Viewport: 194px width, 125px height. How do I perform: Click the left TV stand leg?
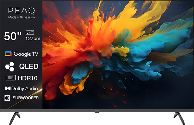[x=15, y=118]
